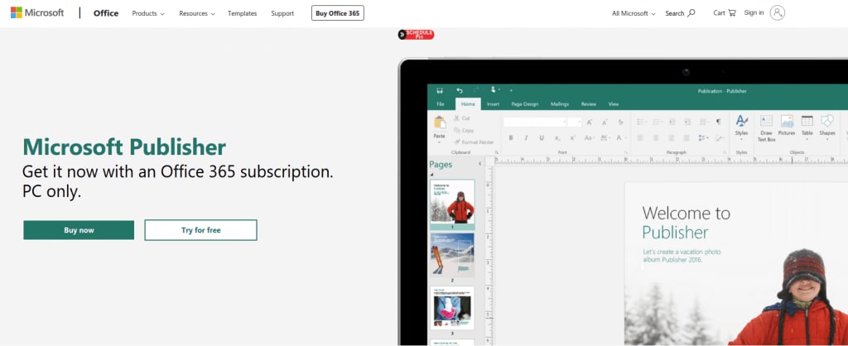
Task: Open the font size combo box
Action: coord(575,123)
